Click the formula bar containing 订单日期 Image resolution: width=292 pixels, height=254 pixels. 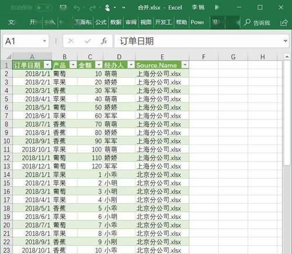click(198, 41)
